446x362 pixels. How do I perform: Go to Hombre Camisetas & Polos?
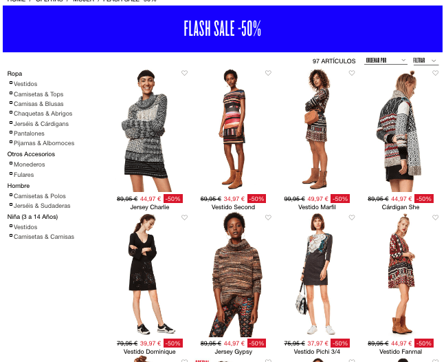tap(40, 196)
